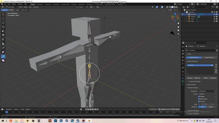
Task: Open the Output properties tab icon
Action: (183, 54)
